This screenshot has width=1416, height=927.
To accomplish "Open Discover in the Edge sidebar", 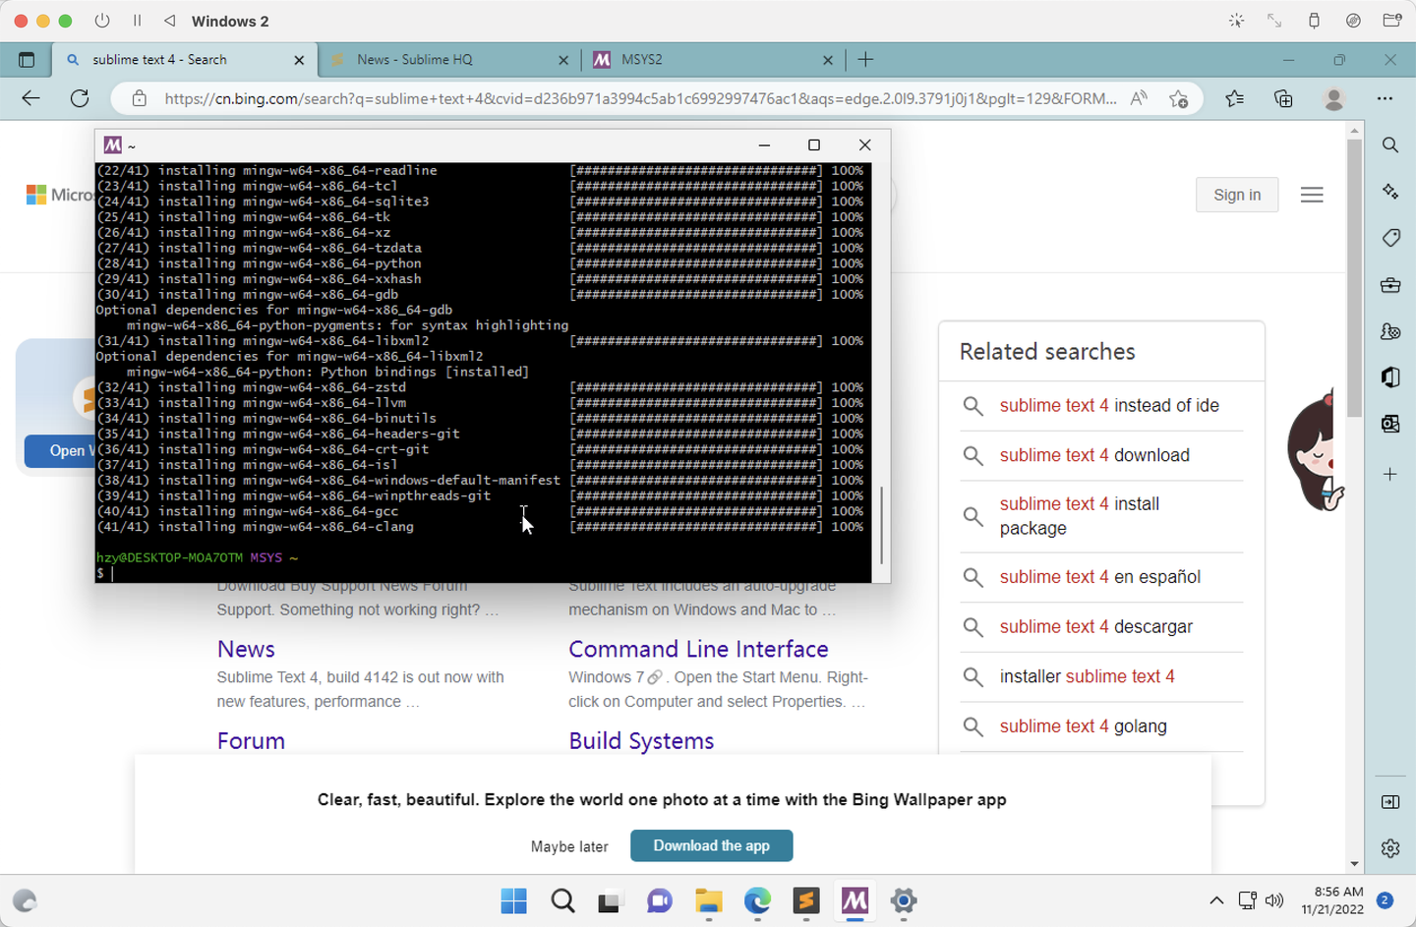I will (1390, 191).
